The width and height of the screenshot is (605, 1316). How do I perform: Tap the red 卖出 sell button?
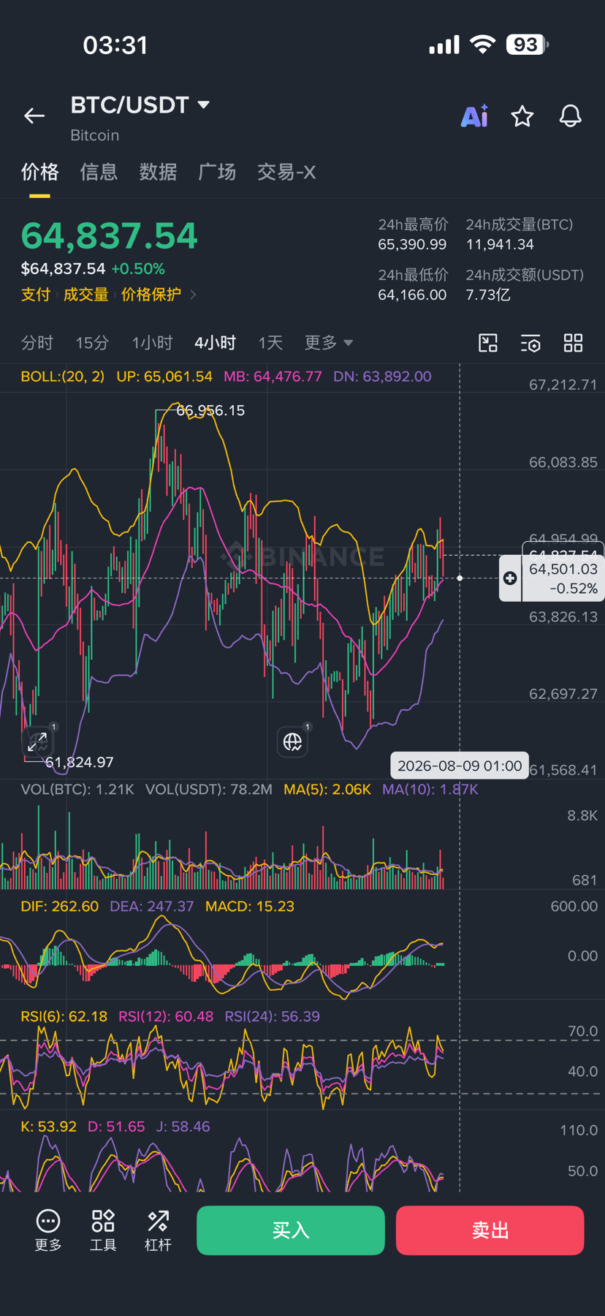(x=490, y=1230)
